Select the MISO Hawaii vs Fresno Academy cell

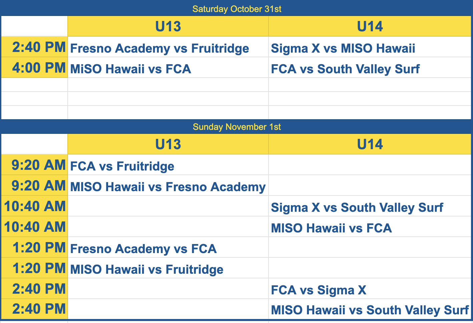[x=168, y=185]
